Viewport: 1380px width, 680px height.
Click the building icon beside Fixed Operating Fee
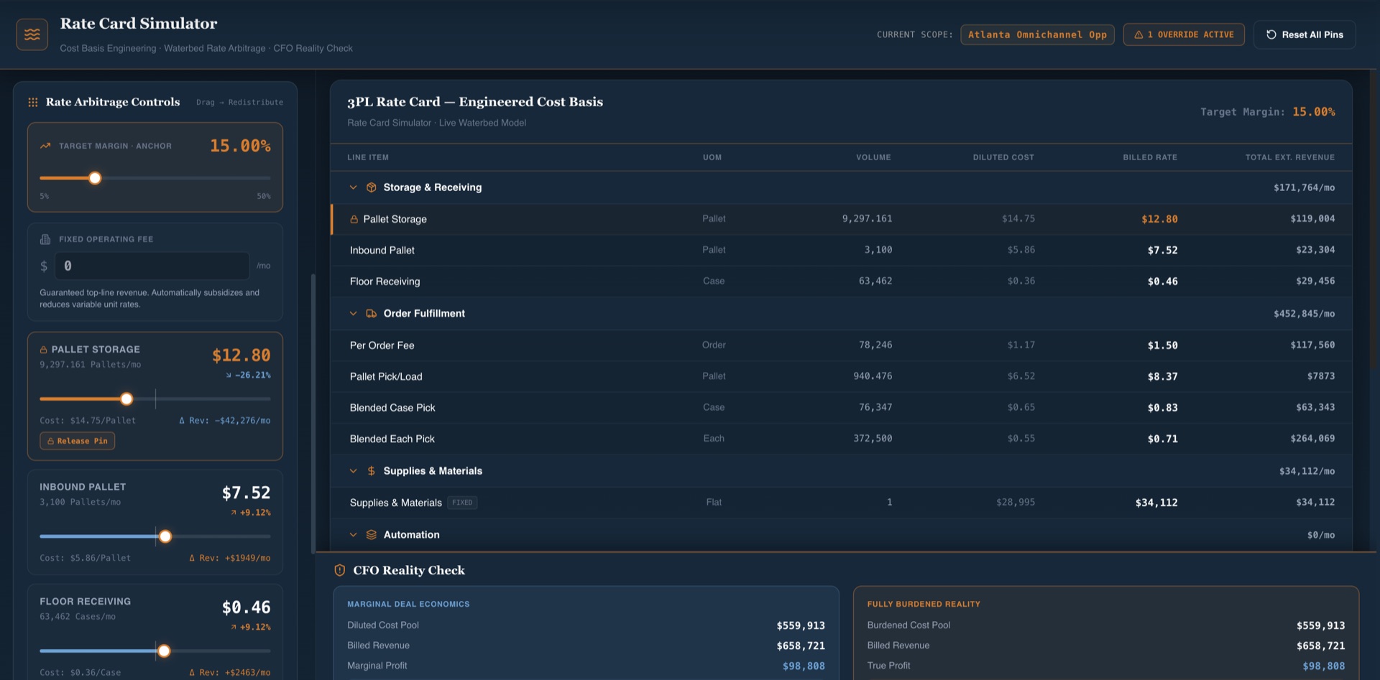pyautogui.click(x=45, y=239)
